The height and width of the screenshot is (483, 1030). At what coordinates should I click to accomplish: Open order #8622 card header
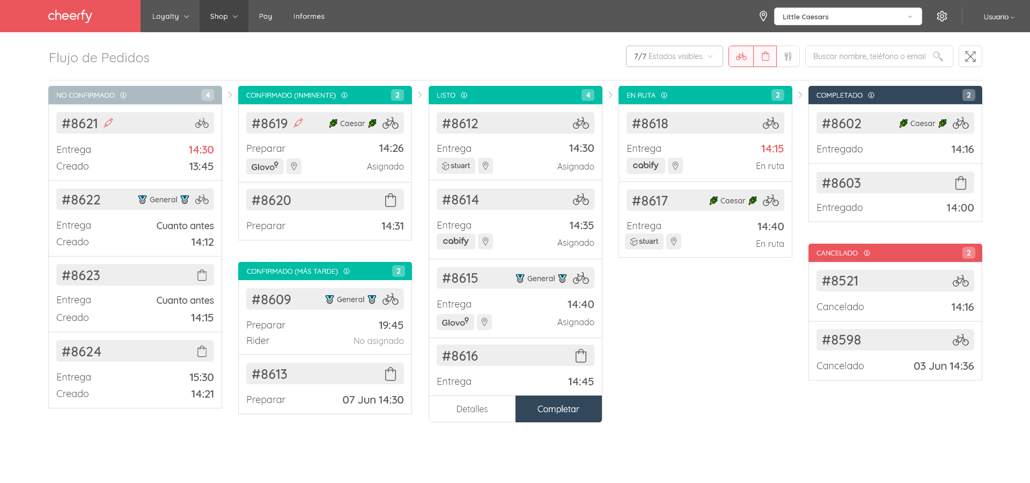pyautogui.click(x=135, y=199)
